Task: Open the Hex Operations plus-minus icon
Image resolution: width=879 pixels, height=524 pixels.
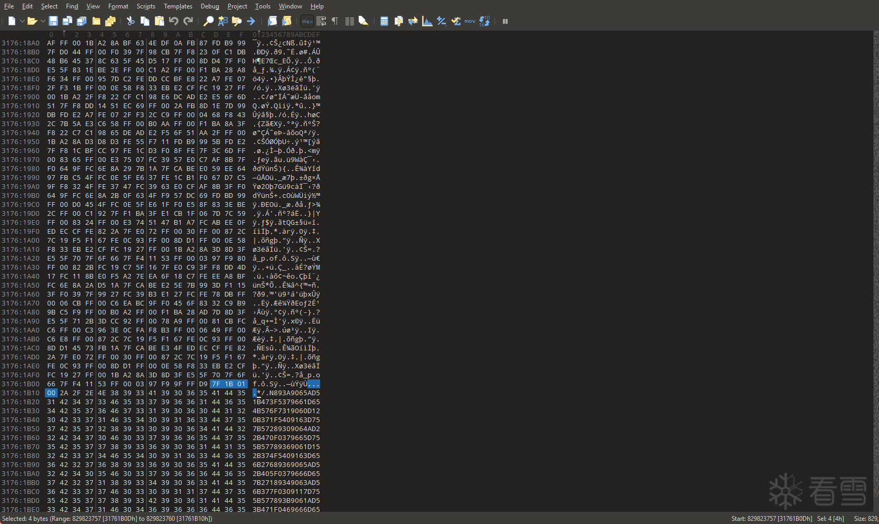Action: 442,21
